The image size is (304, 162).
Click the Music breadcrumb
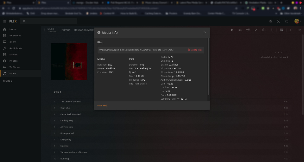click(x=51, y=29)
